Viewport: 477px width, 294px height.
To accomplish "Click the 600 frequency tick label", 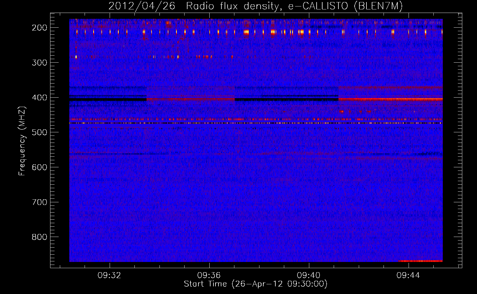I will click(40, 167).
